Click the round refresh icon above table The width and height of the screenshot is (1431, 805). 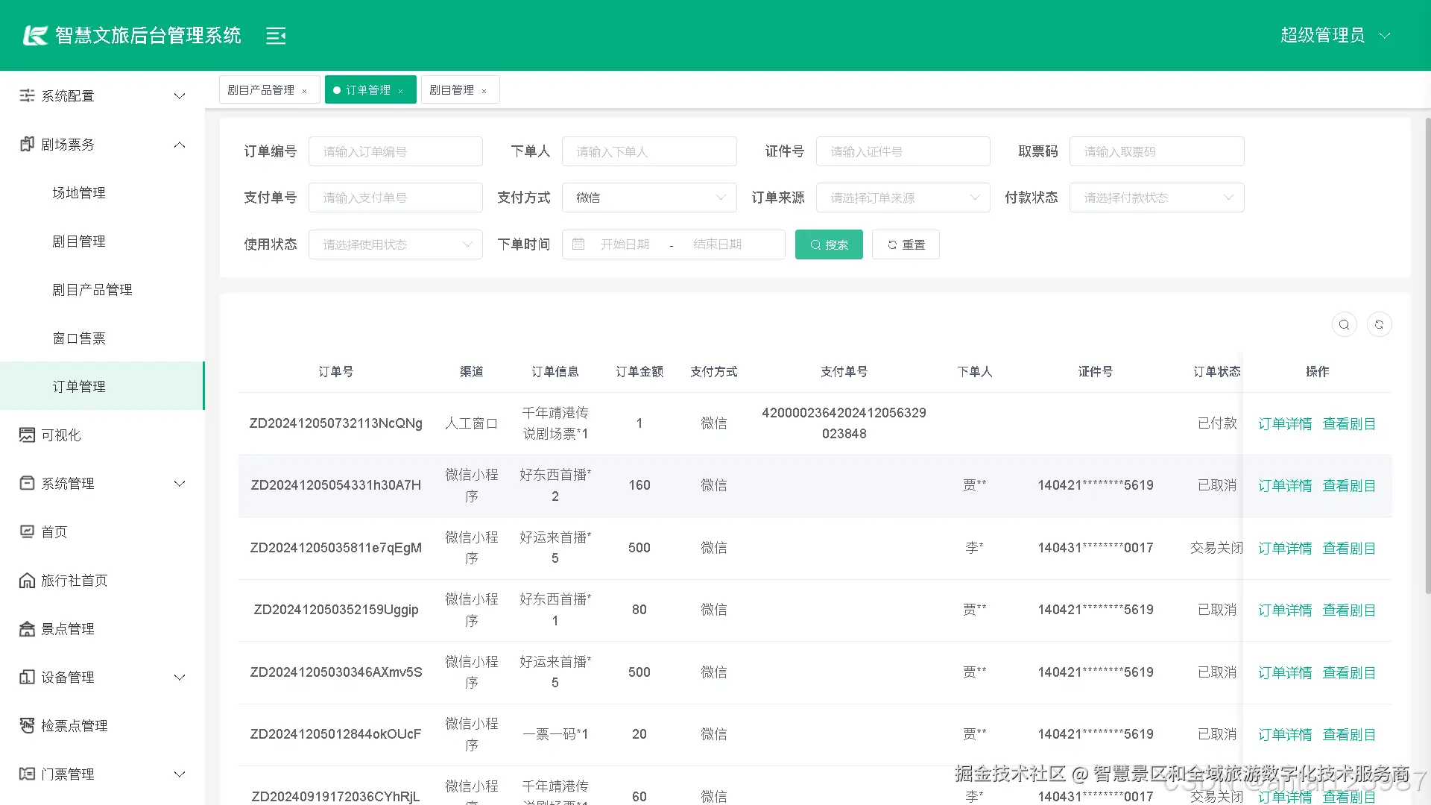click(x=1379, y=325)
